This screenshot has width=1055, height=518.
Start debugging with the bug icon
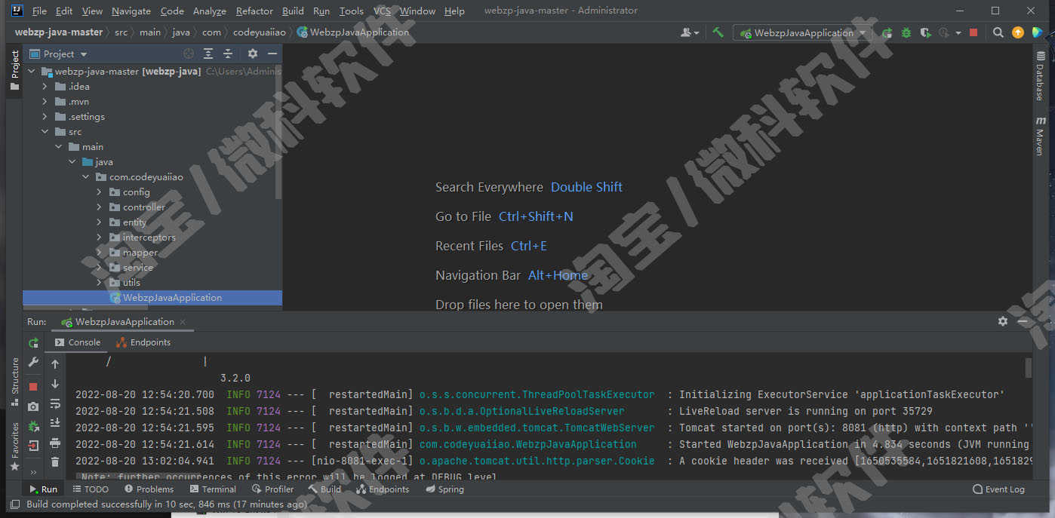point(906,32)
